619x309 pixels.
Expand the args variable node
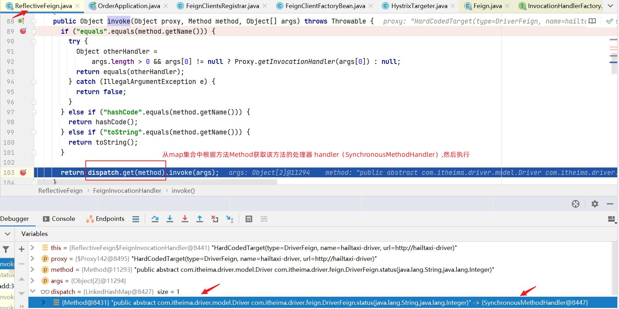tap(33, 280)
